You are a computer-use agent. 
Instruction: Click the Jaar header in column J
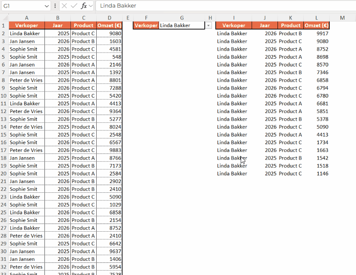[x=265, y=26]
